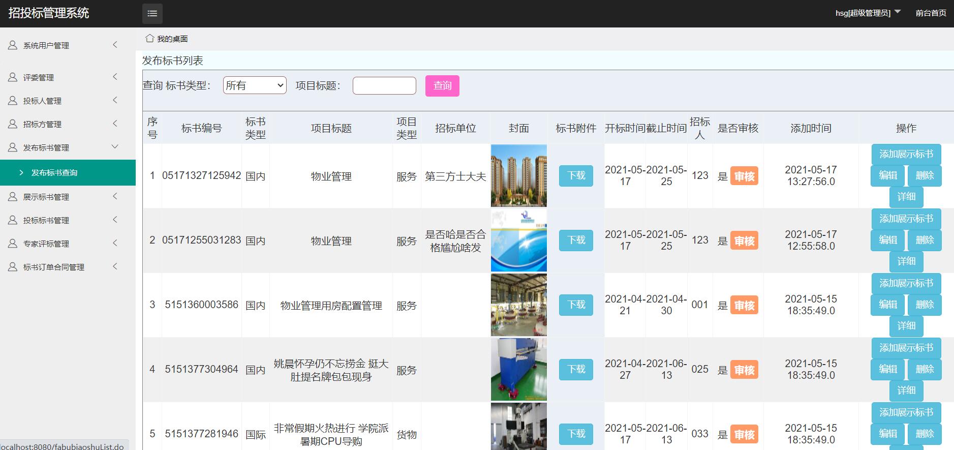Image resolution: width=954 pixels, height=450 pixels.
Task: Click 添加展示标书 for bid 5151360003586
Action: 906,283
